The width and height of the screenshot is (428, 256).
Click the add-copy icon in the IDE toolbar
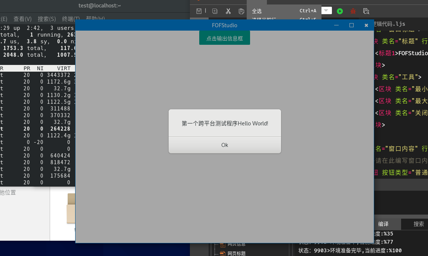[x=215, y=11]
